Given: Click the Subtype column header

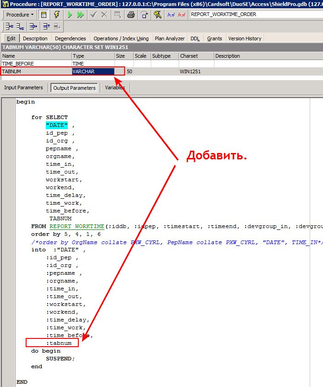Looking at the screenshot, I should pos(165,56).
